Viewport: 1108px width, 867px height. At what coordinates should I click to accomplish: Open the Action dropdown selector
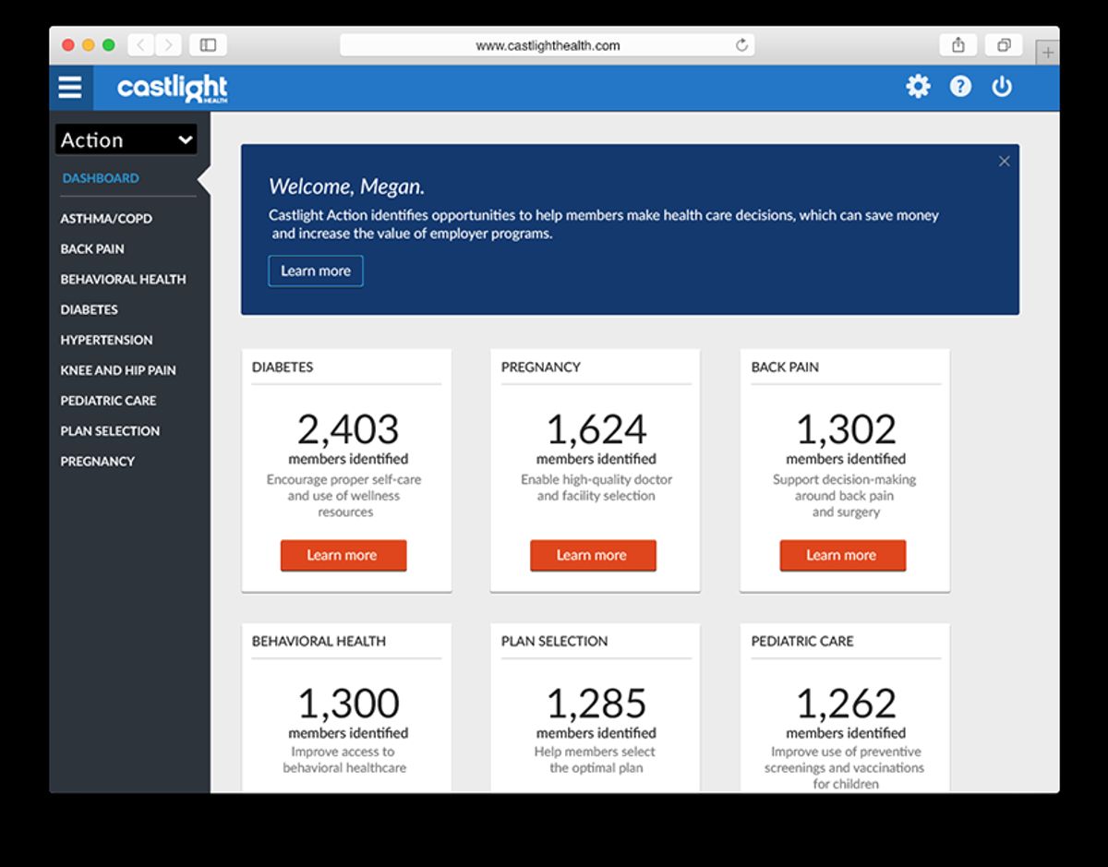coord(126,139)
